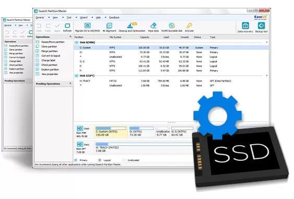Image resolution: width=294 pixels, height=199 pixels.
Task: Click the Logical legend color swatch
Action: (100, 160)
